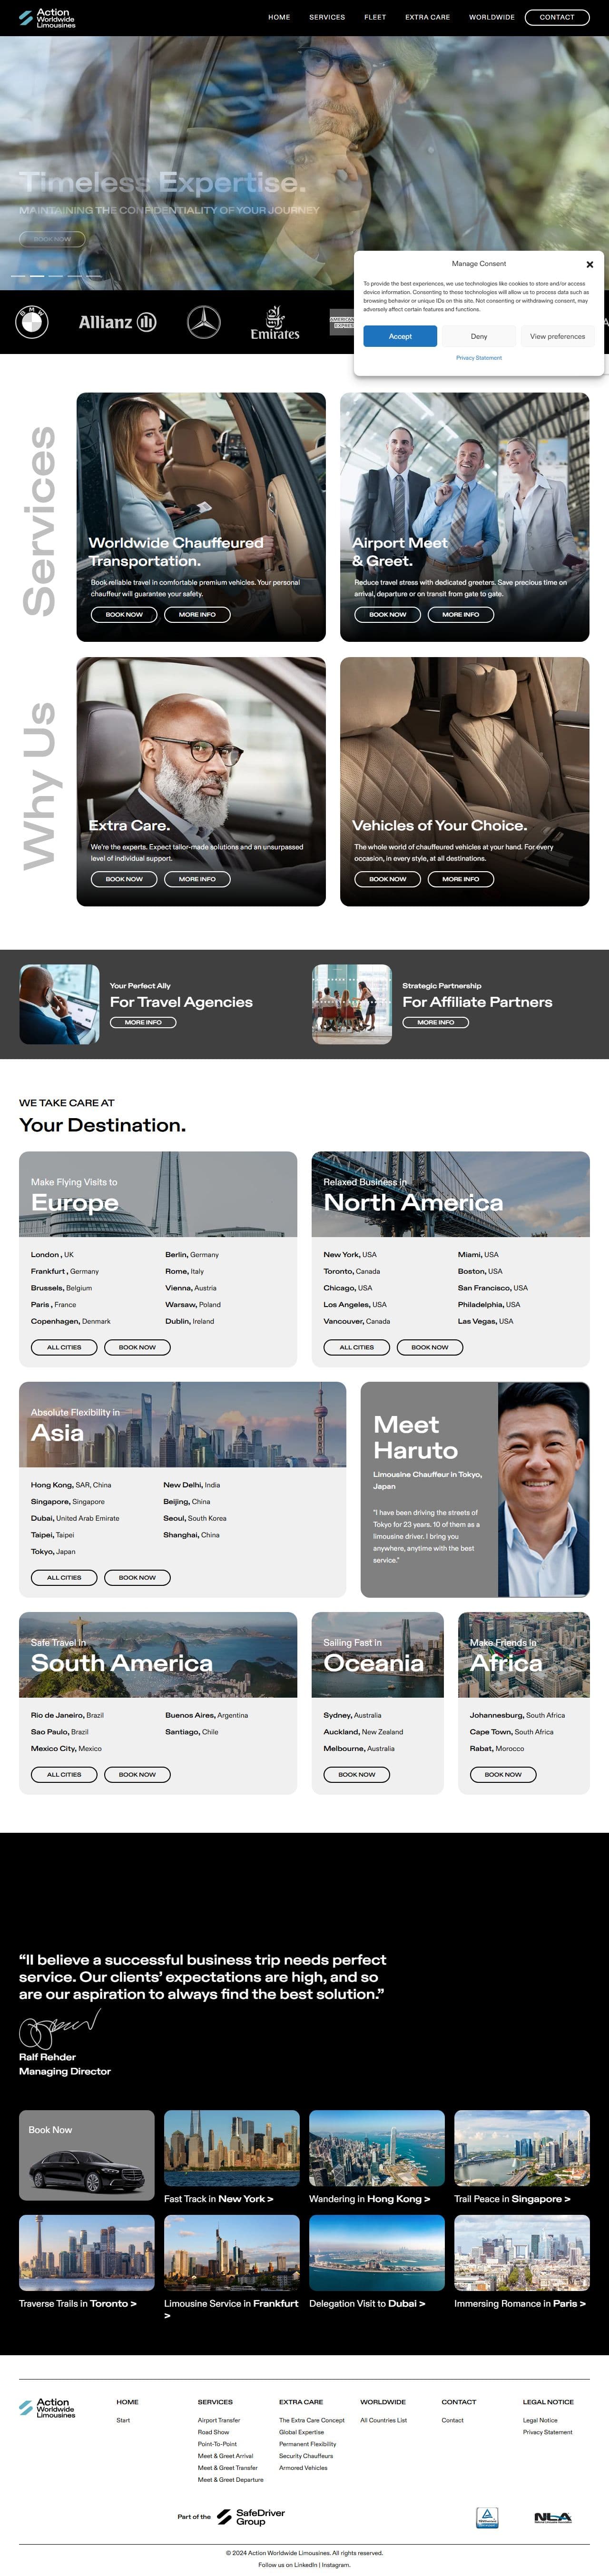This screenshot has width=609, height=2576.
Task: Open the SERVICES menu item
Action: [x=327, y=17]
